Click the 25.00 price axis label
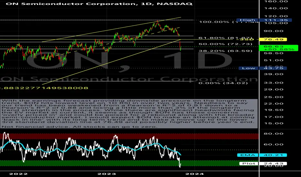Screen dimensions: 301x177 pos(274,97)
